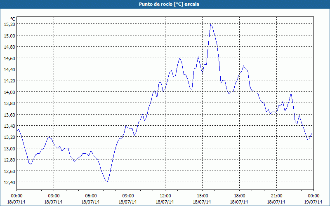Click the 13,00 y-axis value

tap(9, 149)
